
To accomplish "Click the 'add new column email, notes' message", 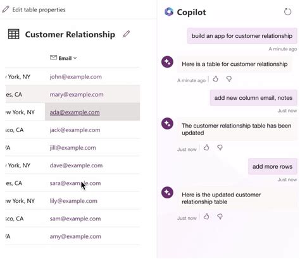I will [x=253, y=98].
